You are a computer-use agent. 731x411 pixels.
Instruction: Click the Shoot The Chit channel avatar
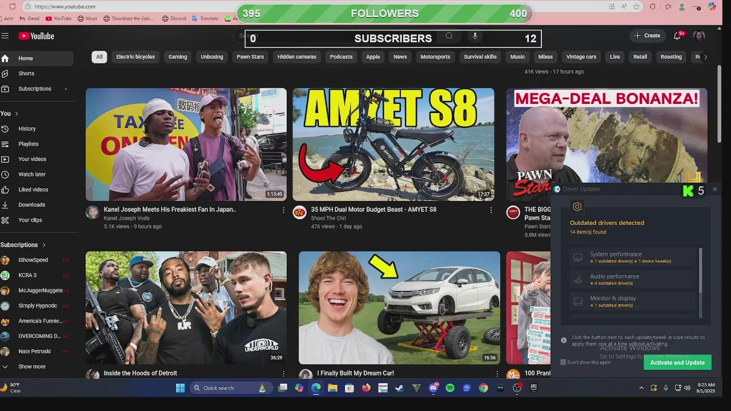[x=300, y=213]
